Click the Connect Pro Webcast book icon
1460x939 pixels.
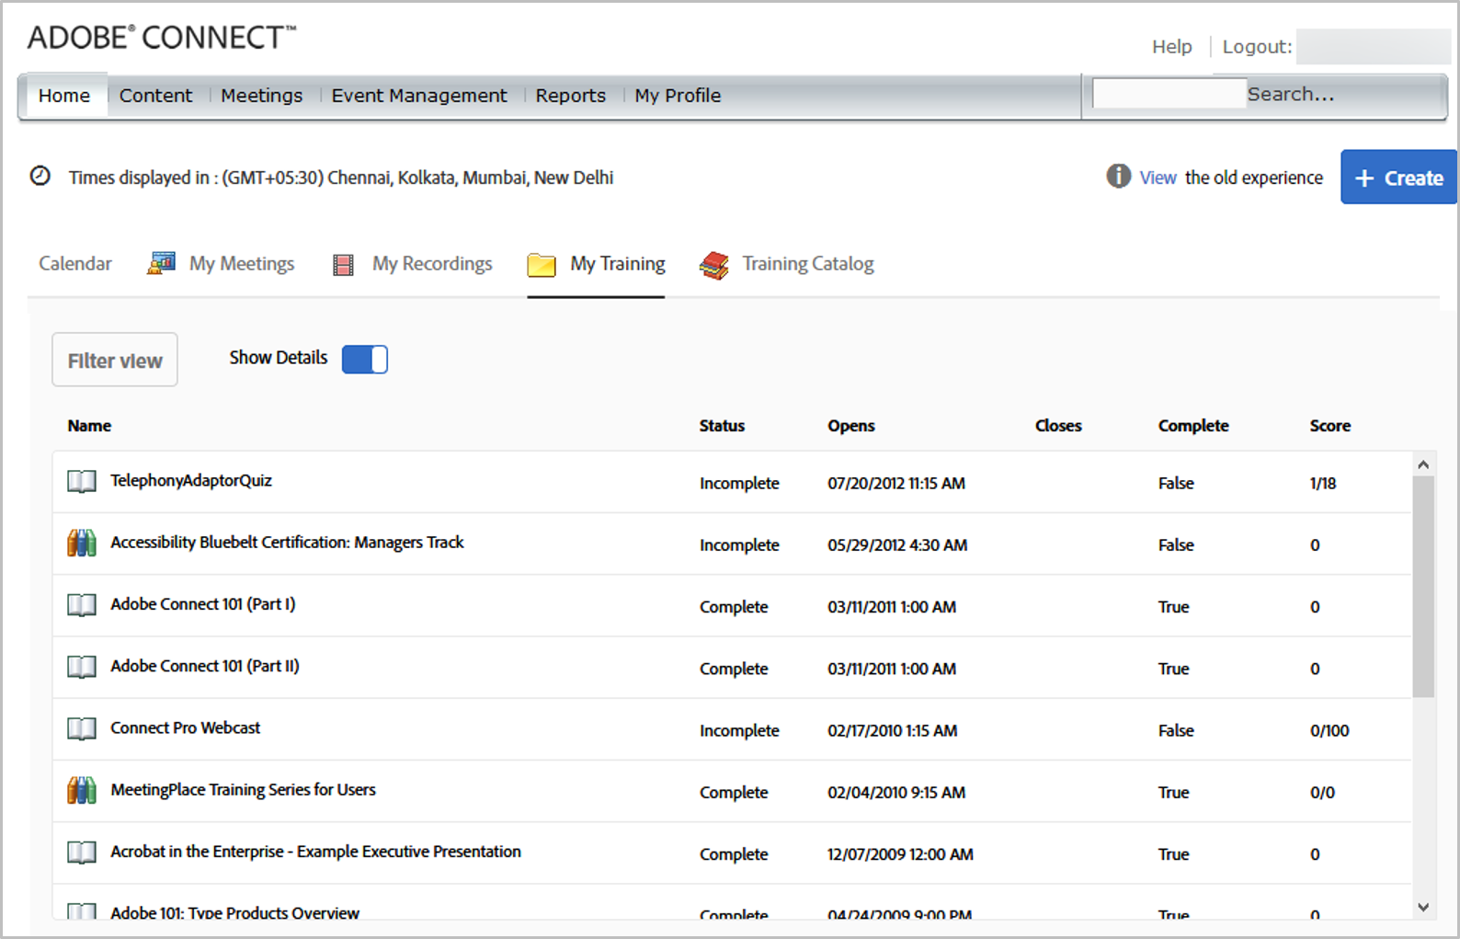coord(82,728)
